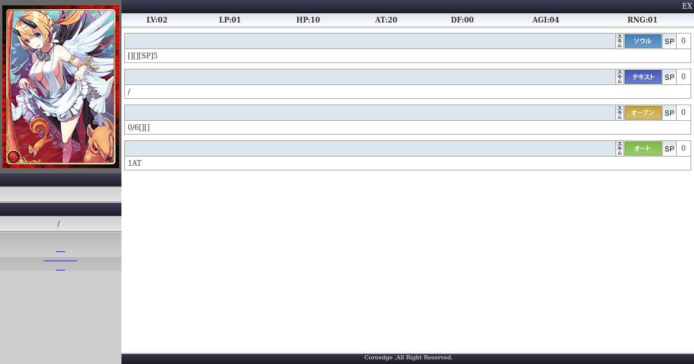Click the '/' text in the sidebar under the card image
The width and height of the screenshot is (694, 364).
58,224
